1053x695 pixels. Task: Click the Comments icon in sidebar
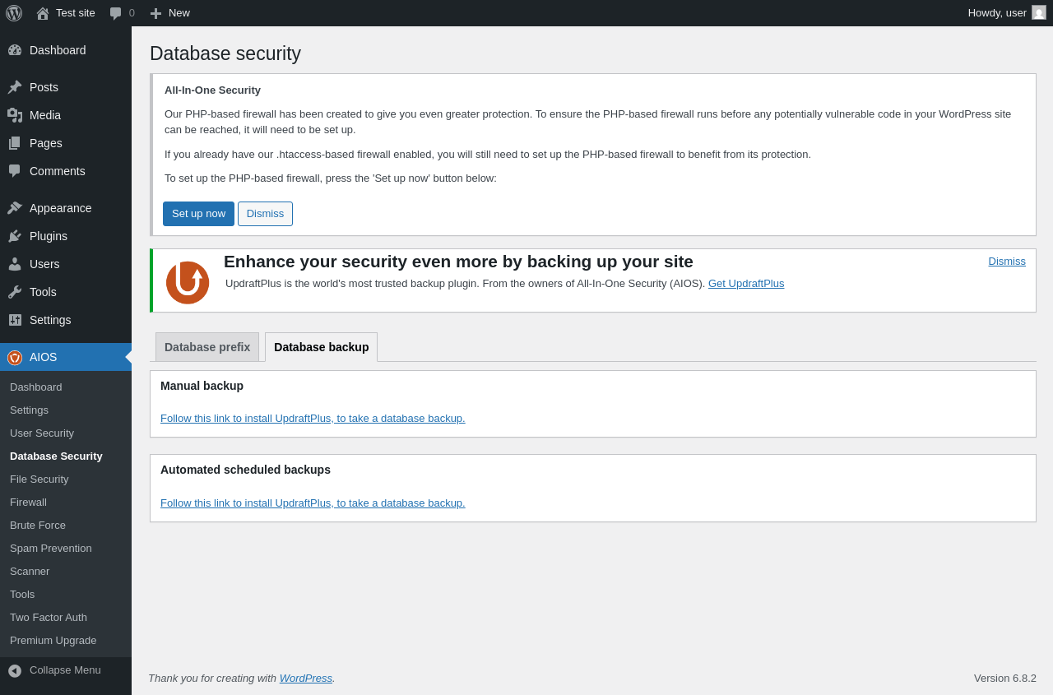15,171
